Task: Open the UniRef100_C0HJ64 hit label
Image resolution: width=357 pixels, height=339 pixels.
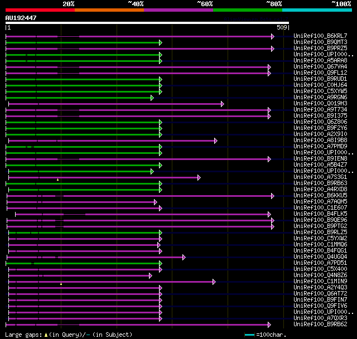Action: (x=320, y=85)
